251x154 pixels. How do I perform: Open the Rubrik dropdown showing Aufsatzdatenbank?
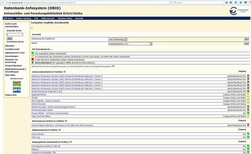coord(130,44)
